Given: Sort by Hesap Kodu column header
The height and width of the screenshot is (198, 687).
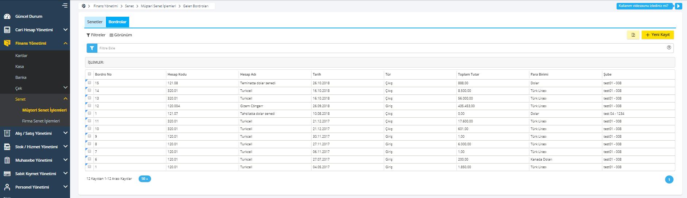Looking at the screenshot, I should click(x=177, y=74).
